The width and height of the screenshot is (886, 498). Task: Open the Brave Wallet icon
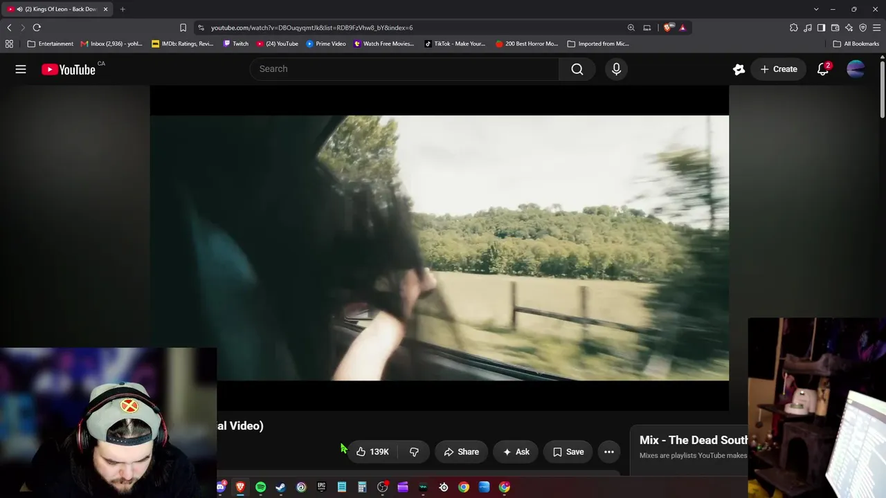tap(835, 28)
